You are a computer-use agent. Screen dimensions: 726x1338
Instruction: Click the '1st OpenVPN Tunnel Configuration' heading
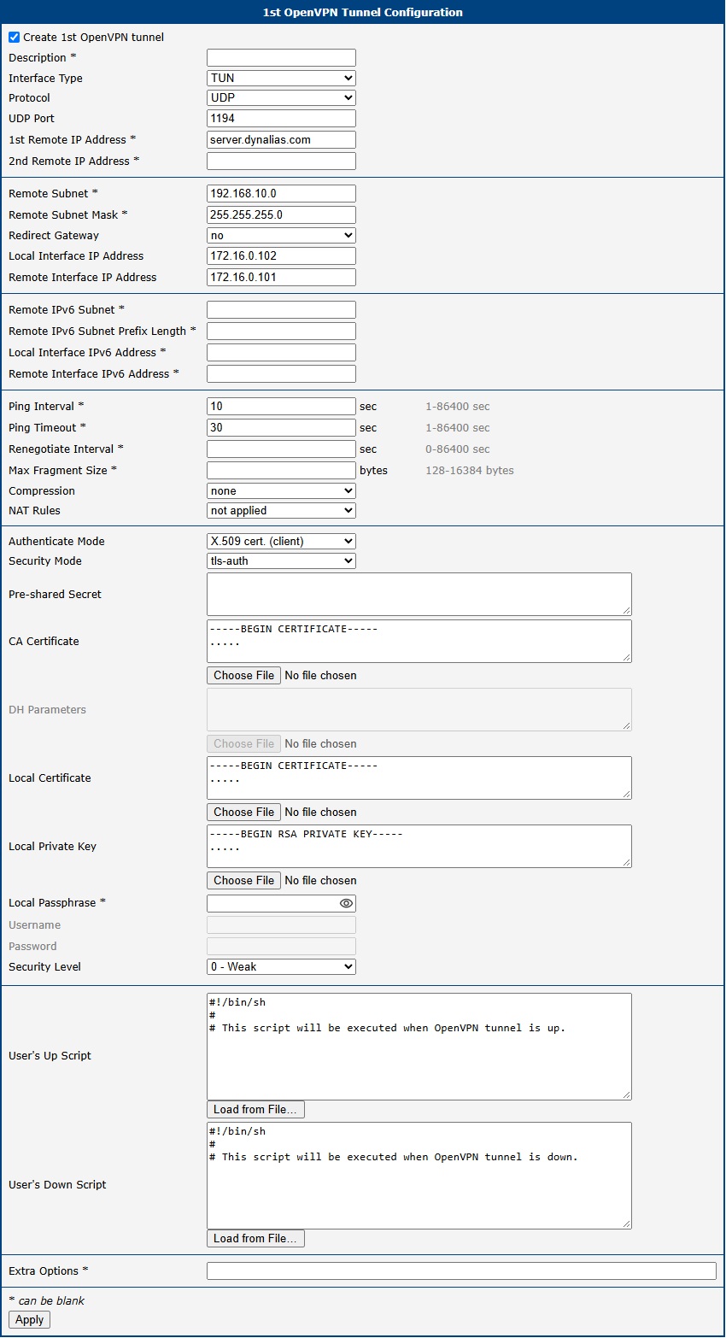tap(363, 12)
